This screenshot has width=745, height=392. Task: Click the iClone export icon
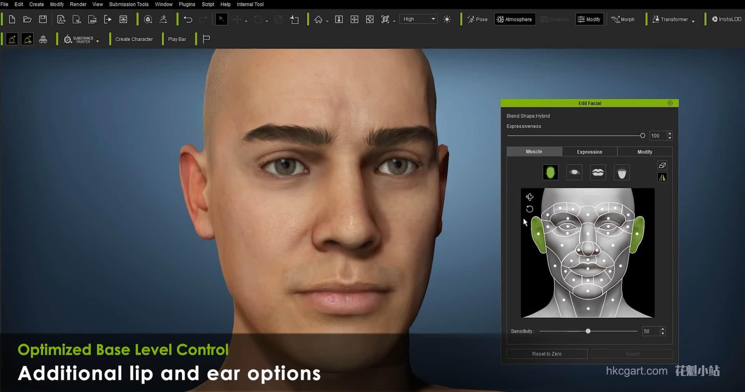[x=77, y=19]
